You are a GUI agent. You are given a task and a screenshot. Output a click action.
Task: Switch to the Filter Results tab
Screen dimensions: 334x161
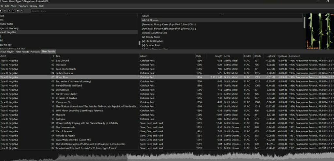48,51
